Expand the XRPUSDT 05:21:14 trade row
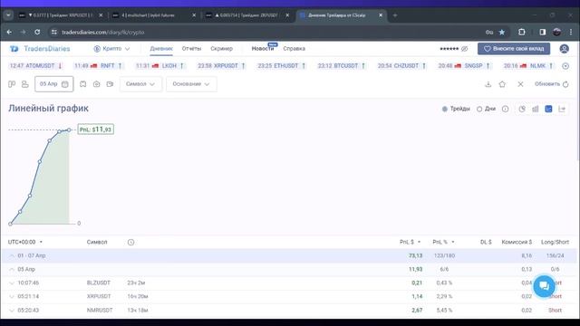The height and width of the screenshot is (326, 580). pyautogui.click(x=12, y=296)
